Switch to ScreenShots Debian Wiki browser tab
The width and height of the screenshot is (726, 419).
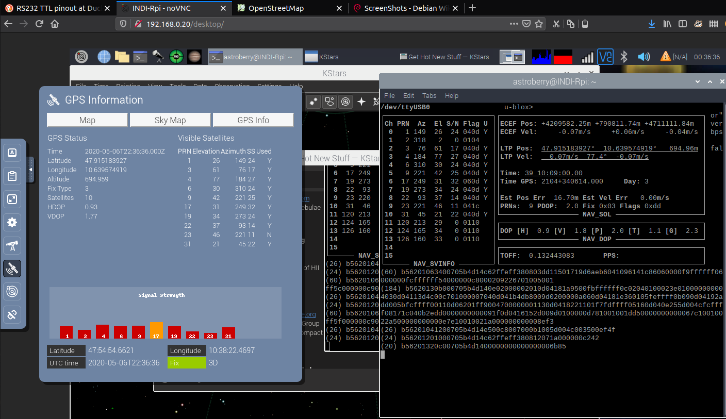(x=405, y=8)
